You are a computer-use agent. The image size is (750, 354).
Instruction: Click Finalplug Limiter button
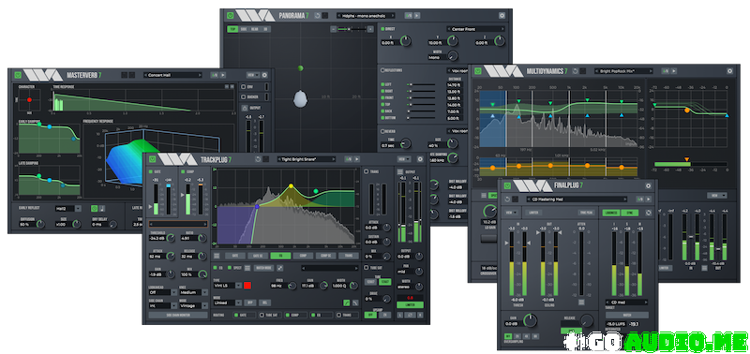click(533, 213)
